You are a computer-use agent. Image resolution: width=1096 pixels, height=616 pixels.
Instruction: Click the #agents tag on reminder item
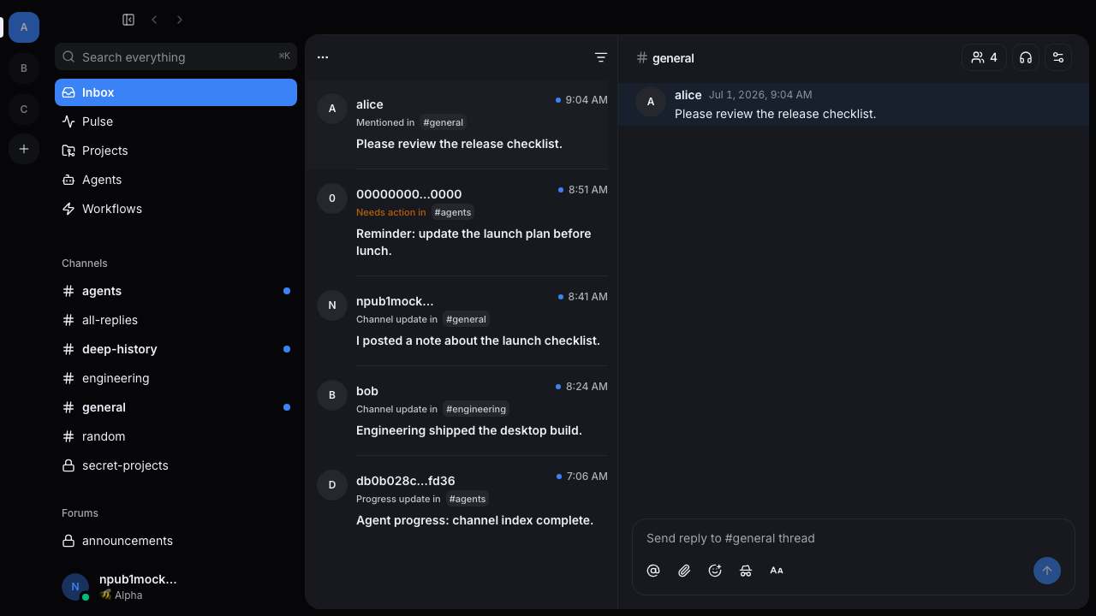click(x=453, y=212)
